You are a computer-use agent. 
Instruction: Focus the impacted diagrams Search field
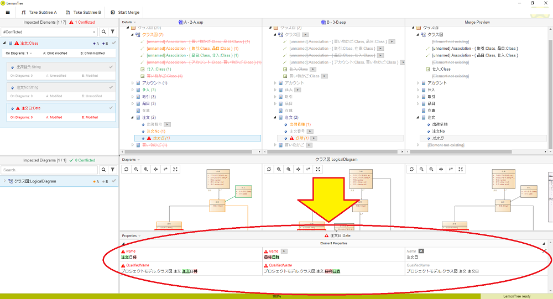click(49, 170)
